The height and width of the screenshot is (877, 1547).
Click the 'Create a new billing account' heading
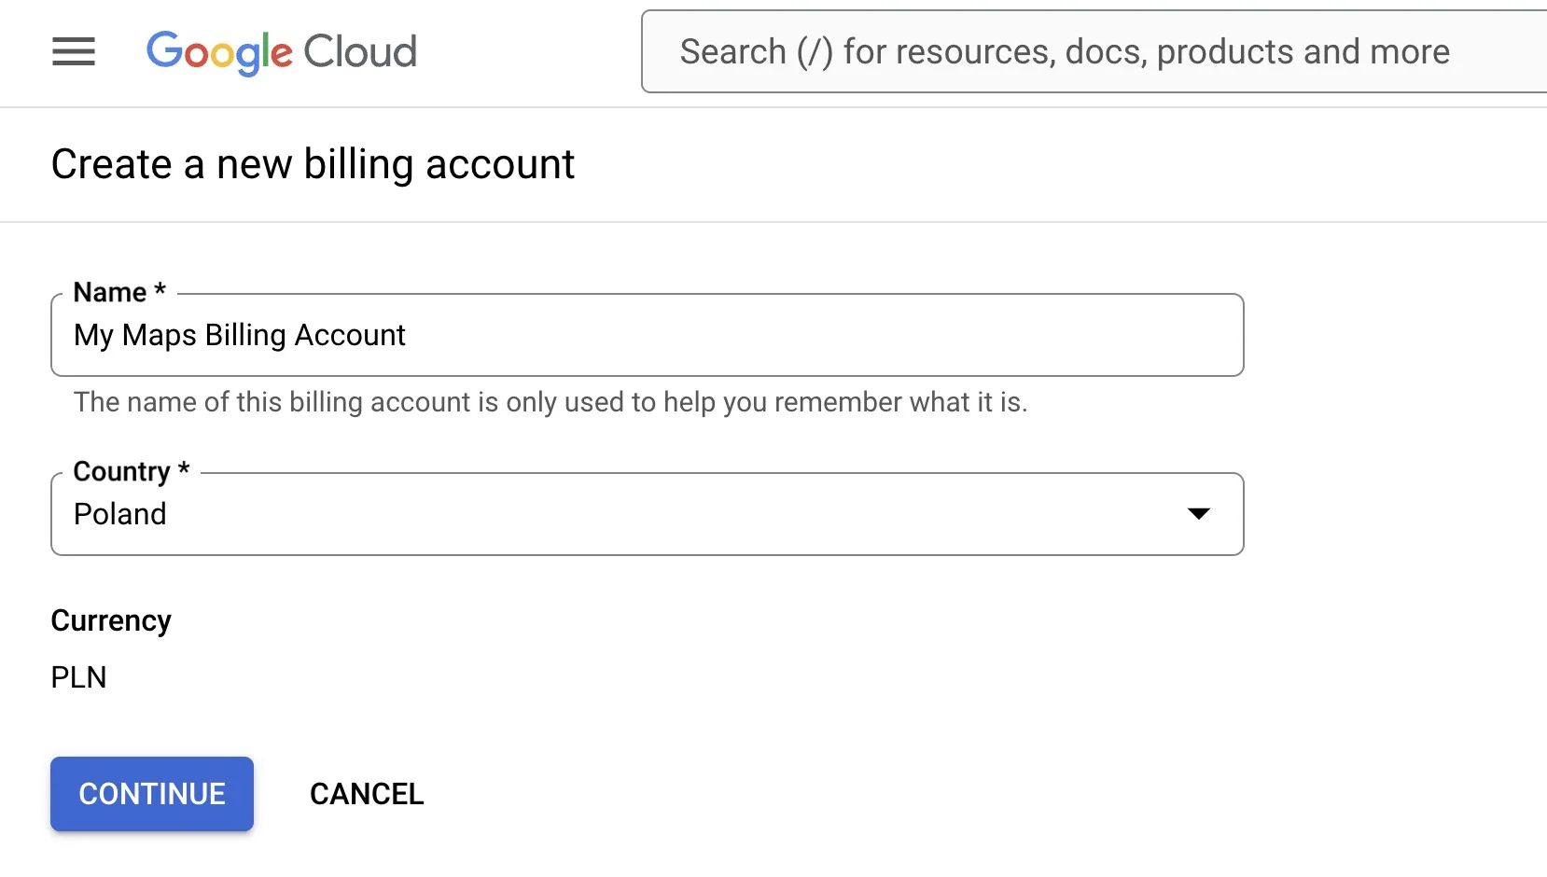(x=314, y=164)
